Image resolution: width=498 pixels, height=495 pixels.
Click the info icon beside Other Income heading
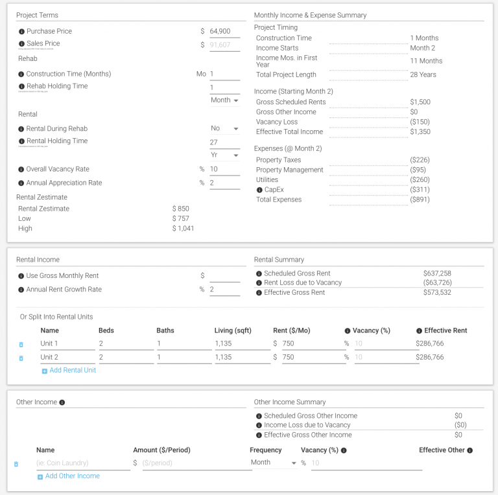[62, 402]
